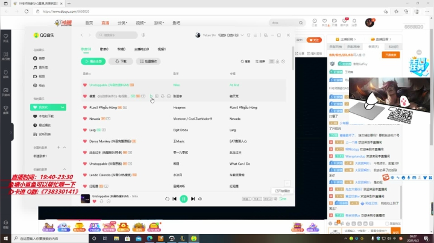Go to previous track in QQ Music
434x243 pixels.
(x=174, y=199)
